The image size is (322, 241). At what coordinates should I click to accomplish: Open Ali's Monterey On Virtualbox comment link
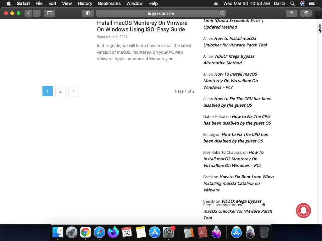click(x=230, y=81)
